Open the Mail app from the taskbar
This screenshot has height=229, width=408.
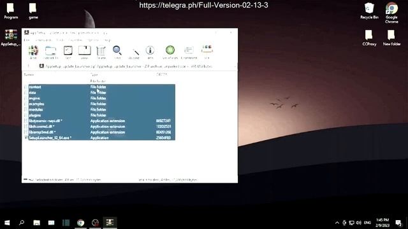(x=51, y=223)
